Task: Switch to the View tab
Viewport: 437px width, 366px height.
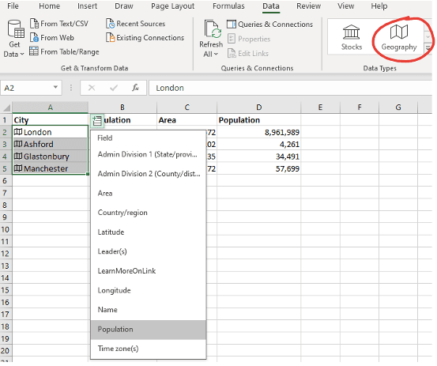Action: pos(346,6)
